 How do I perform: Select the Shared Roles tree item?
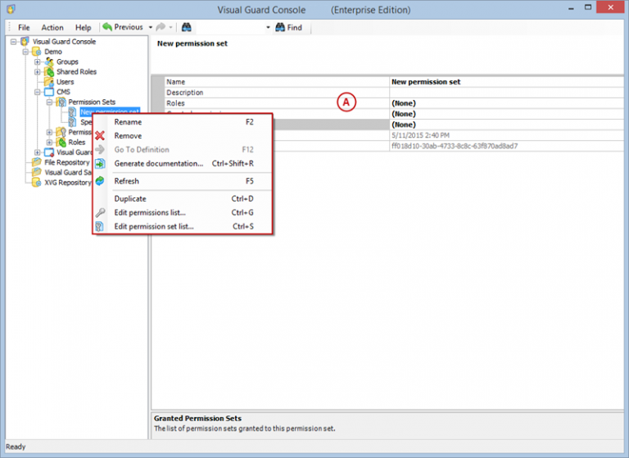(x=77, y=71)
